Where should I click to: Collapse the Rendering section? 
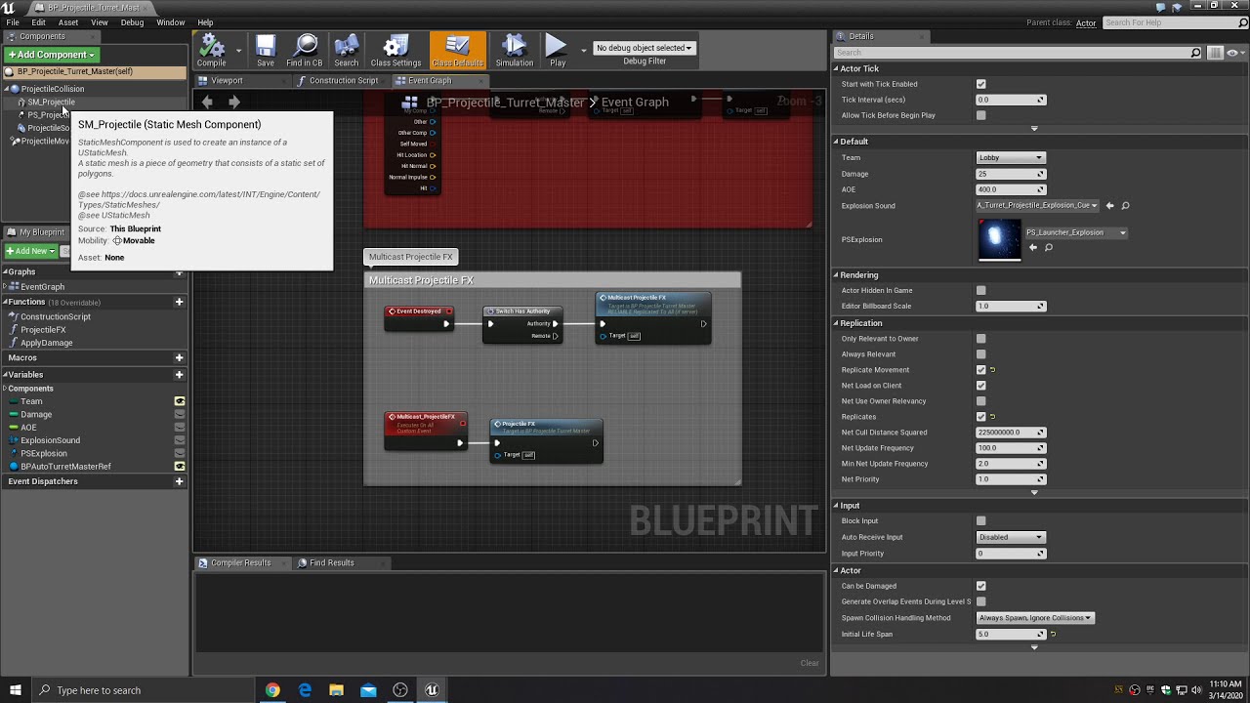pos(836,275)
